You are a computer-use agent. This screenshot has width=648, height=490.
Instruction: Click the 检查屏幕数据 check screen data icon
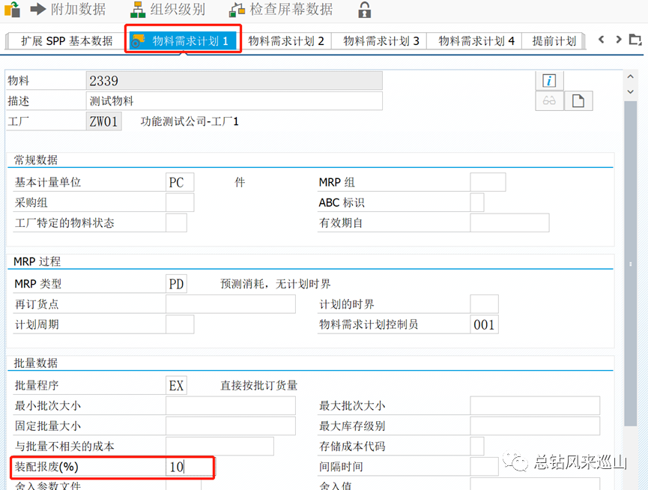pos(237,10)
